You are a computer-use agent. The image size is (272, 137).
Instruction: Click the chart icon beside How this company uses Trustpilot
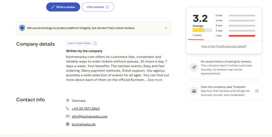coord(194,91)
